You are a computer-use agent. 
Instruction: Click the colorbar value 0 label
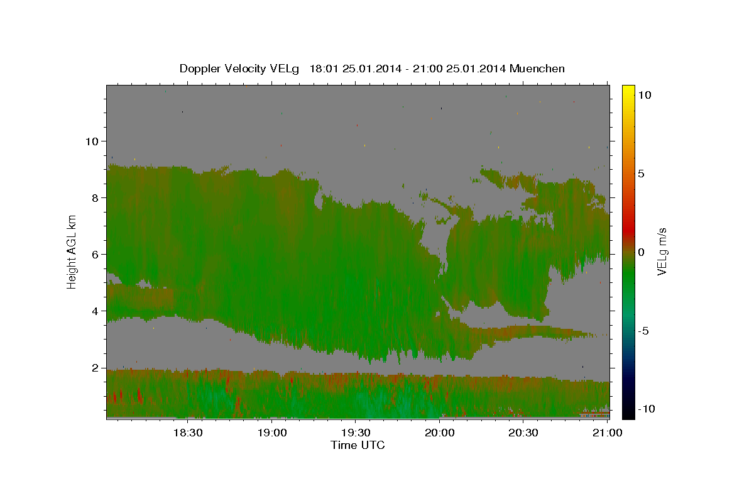pyautogui.click(x=641, y=252)
